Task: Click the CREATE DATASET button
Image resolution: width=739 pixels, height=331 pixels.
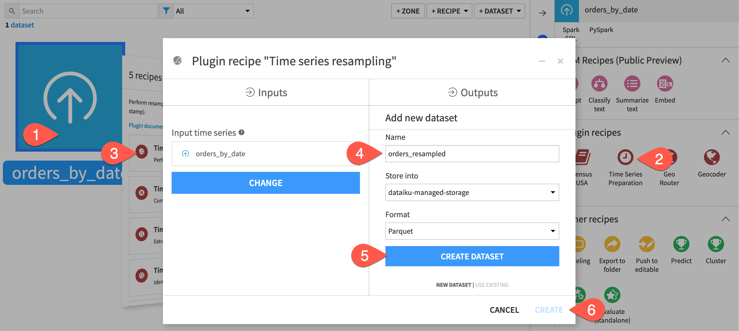Action: pos(472,256)
